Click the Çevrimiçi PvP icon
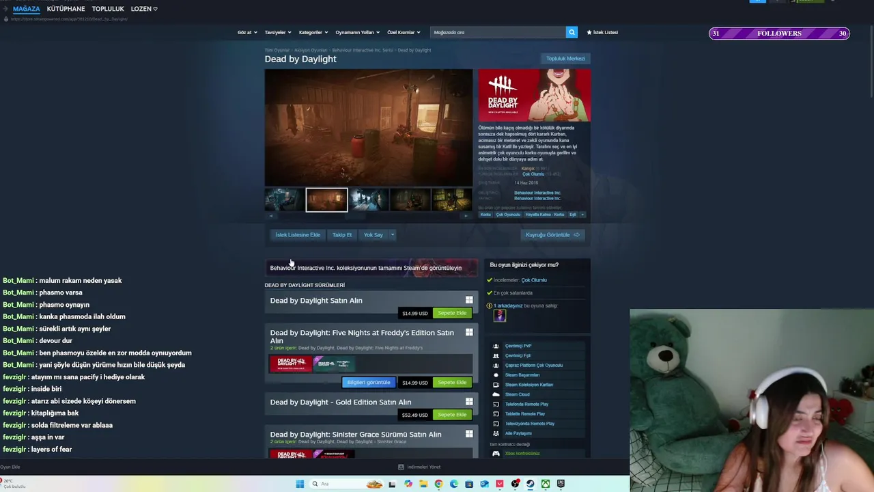874x492 pixels. (496, 346)
